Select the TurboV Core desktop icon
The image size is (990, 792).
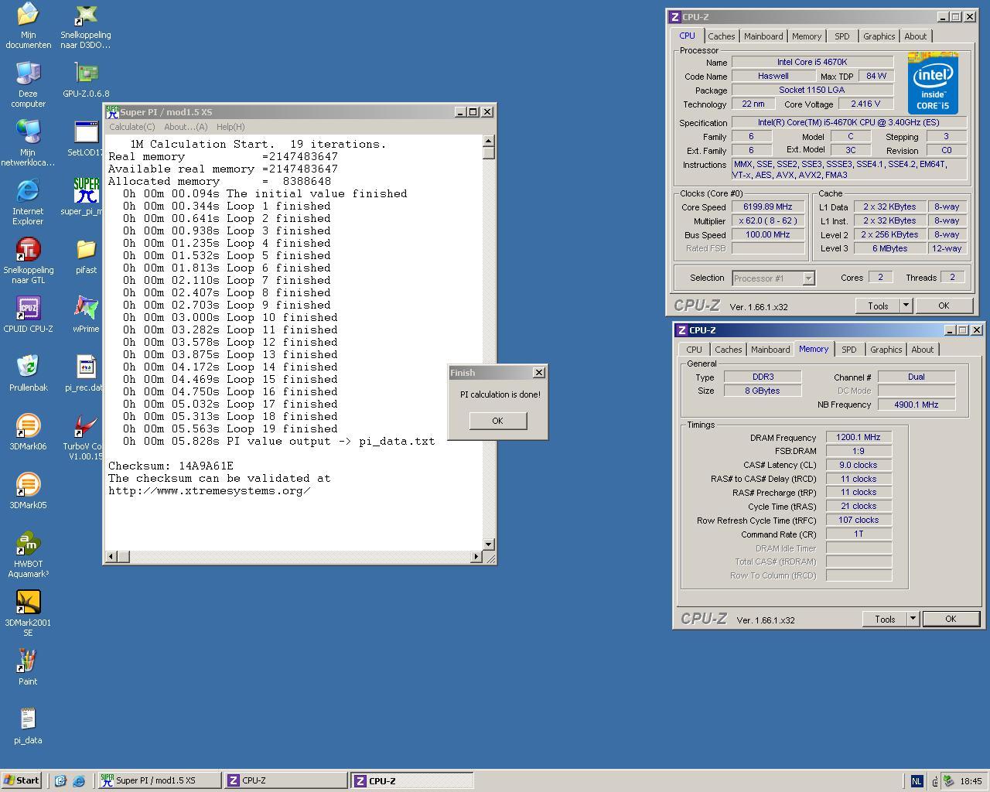pos(86,437)
